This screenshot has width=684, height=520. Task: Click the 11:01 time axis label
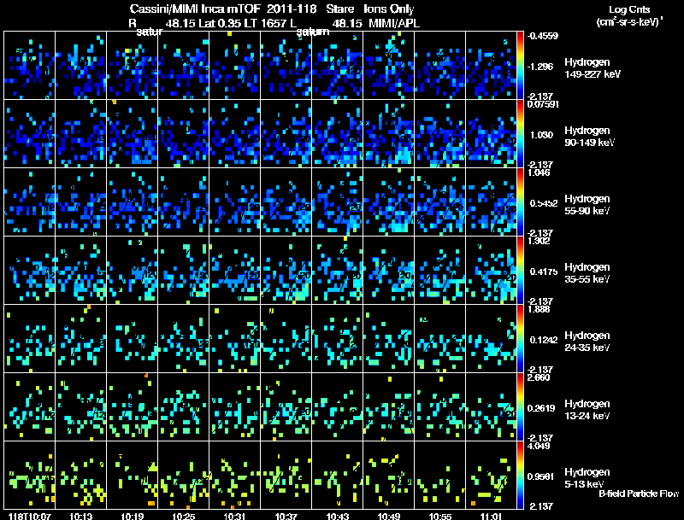(491, 517)
